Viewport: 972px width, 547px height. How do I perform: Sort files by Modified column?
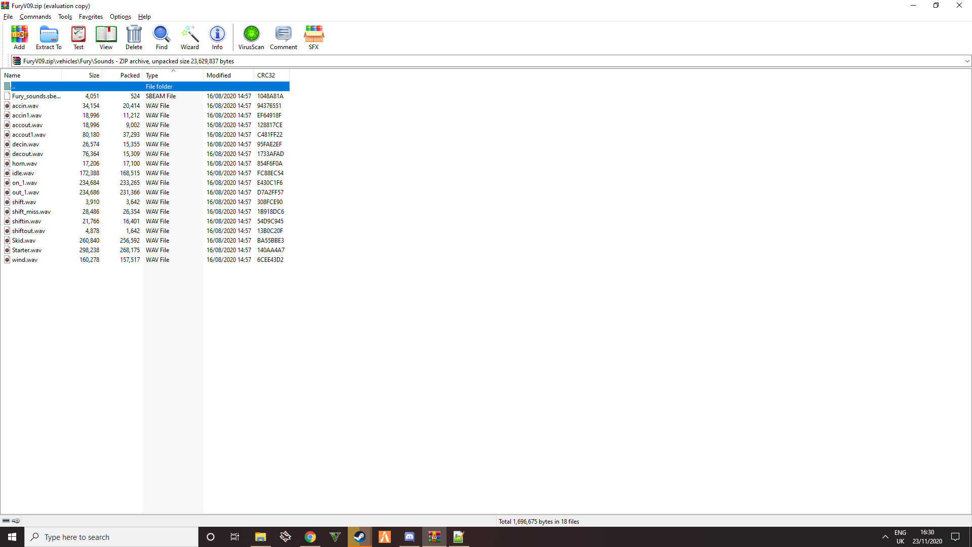[219, 75]
